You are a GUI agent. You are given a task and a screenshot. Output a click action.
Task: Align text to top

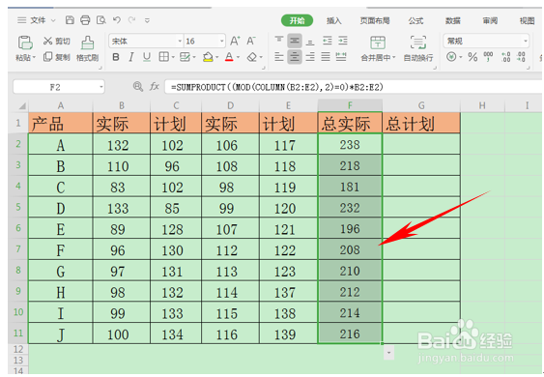coord(279,41)
